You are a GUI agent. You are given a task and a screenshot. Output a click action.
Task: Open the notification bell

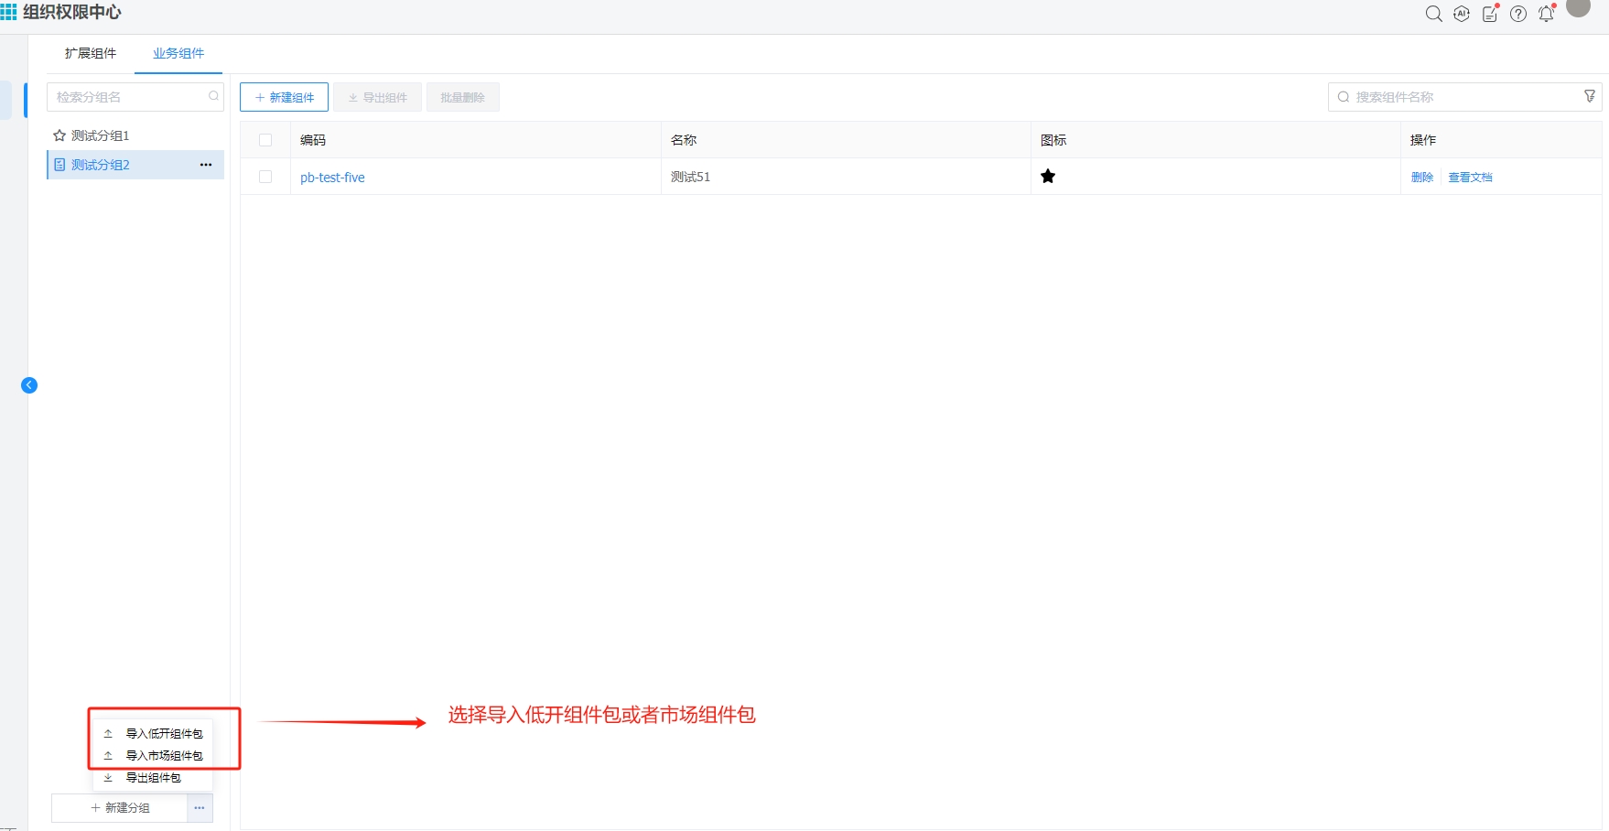[x=1547, y=14]
